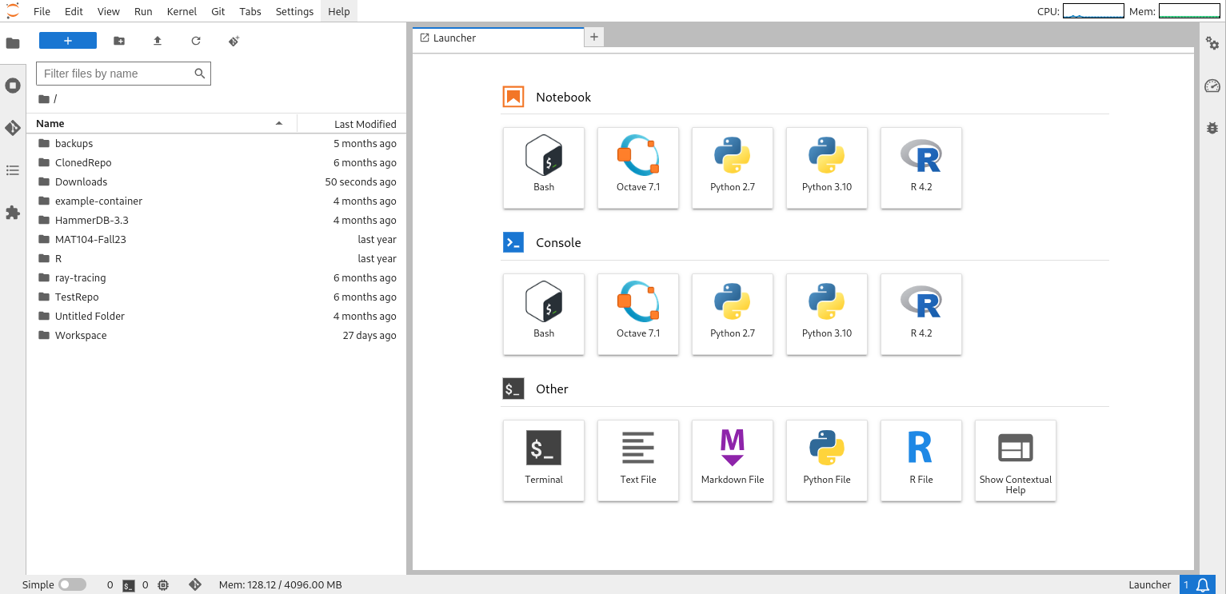Image resolution: width=1226 pixels, height=594 pixels.
Task: Open the Table of Contents sidebar icon
Action: coord(13,170)
